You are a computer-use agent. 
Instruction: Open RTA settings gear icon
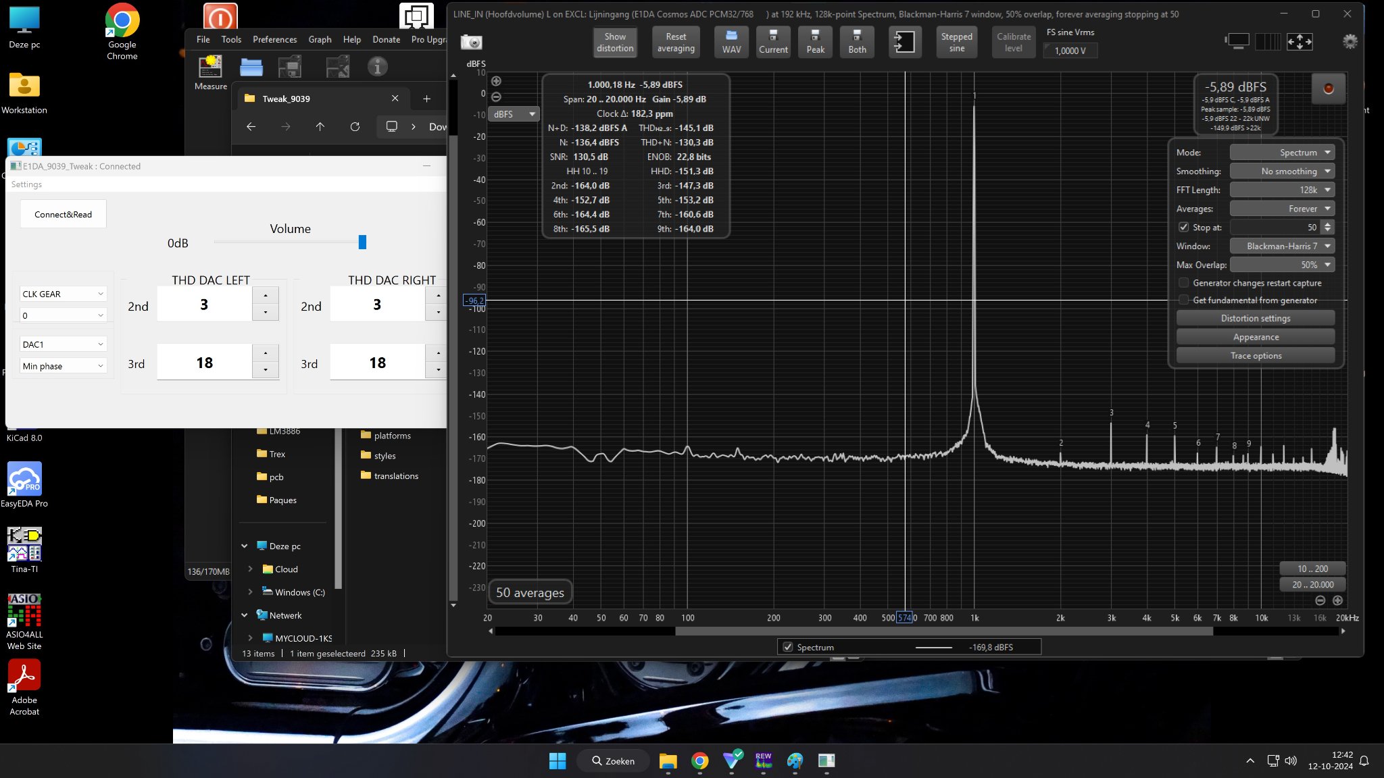1350,42
